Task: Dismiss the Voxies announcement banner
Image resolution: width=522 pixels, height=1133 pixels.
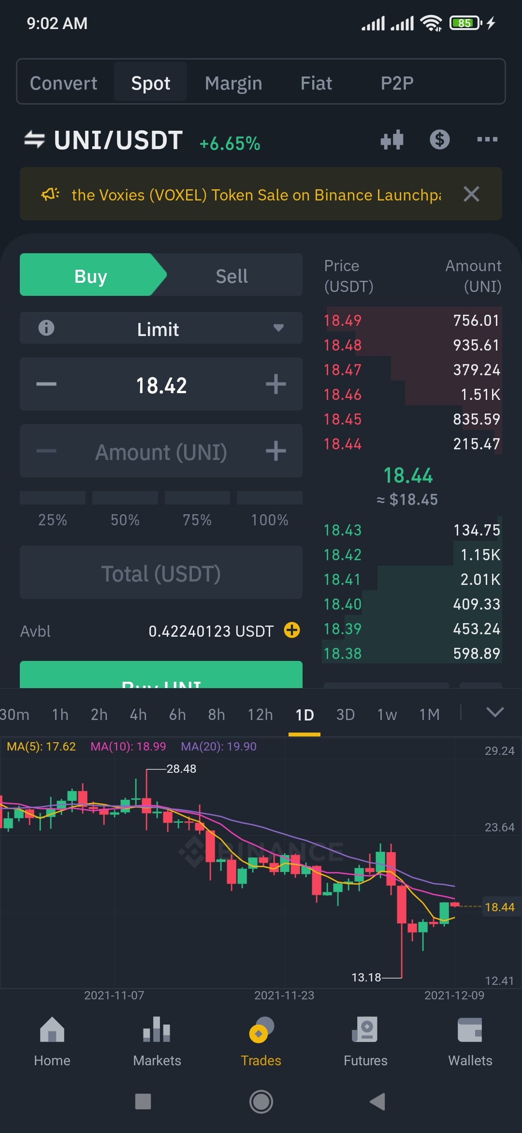Action: pos(471,194)
